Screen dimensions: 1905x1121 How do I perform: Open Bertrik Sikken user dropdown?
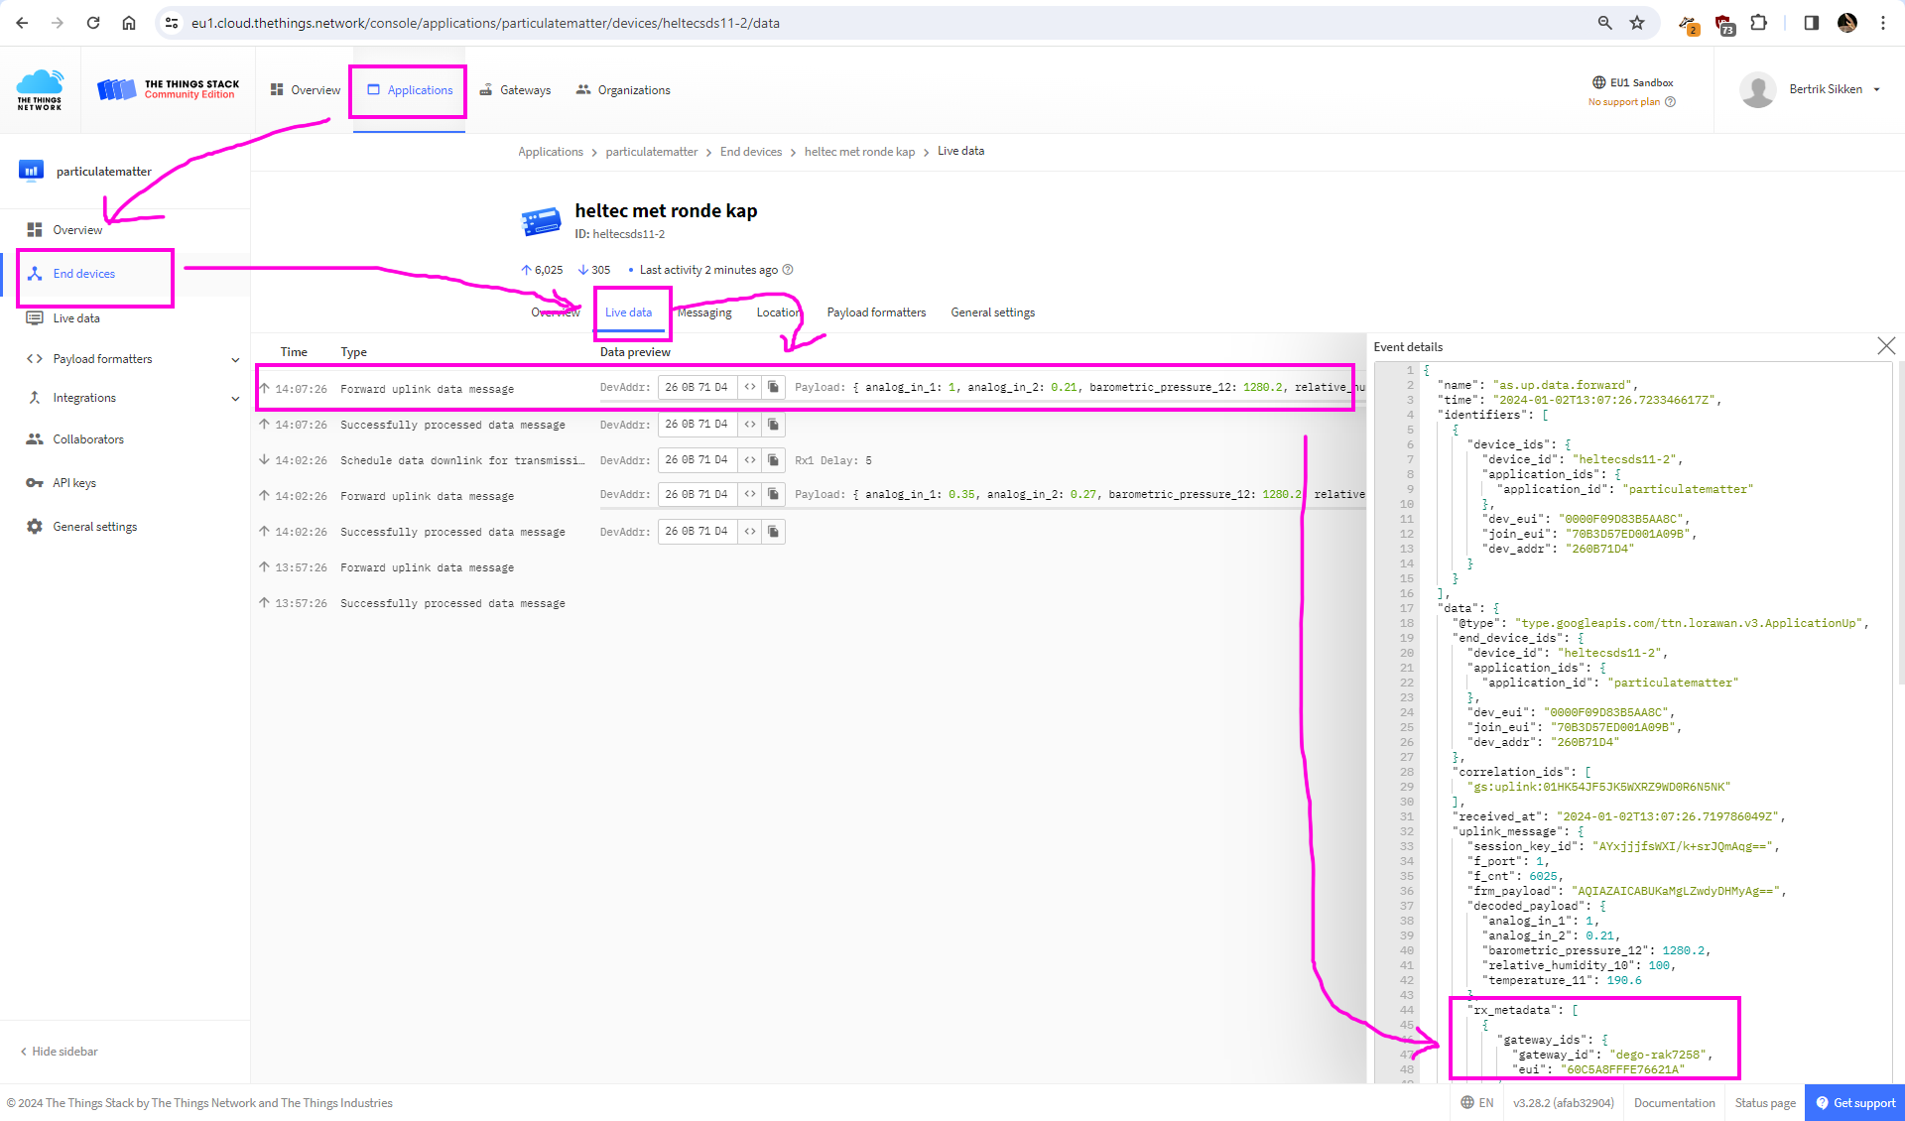click(x=1811, y=89)
